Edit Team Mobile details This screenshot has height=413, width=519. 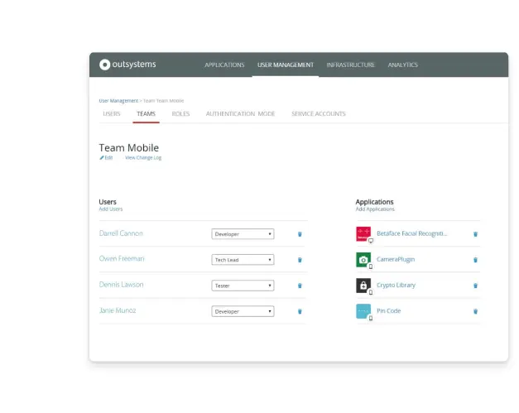[106, 158]
